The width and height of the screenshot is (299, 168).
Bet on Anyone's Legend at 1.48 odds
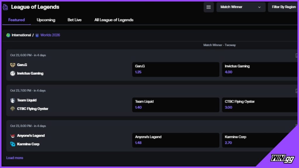coord(175,140)
